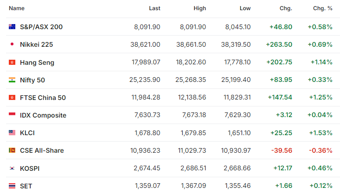Click the flag icon beside FTSE China 50
This screenshot has width=340, height=193.
(12, 97)
